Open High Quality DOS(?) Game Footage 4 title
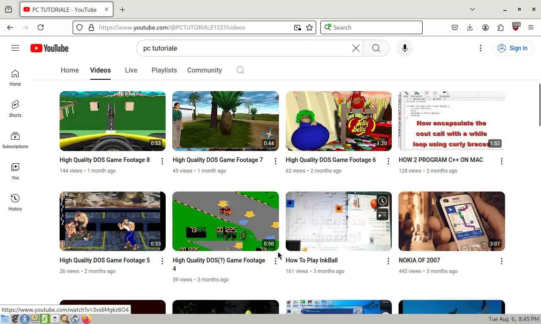The width and height of the screenshot is (541, 324). tap(219, 265)
